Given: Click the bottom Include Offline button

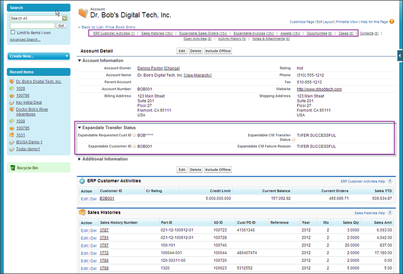Looking at the screenshot, I should 218,169.
